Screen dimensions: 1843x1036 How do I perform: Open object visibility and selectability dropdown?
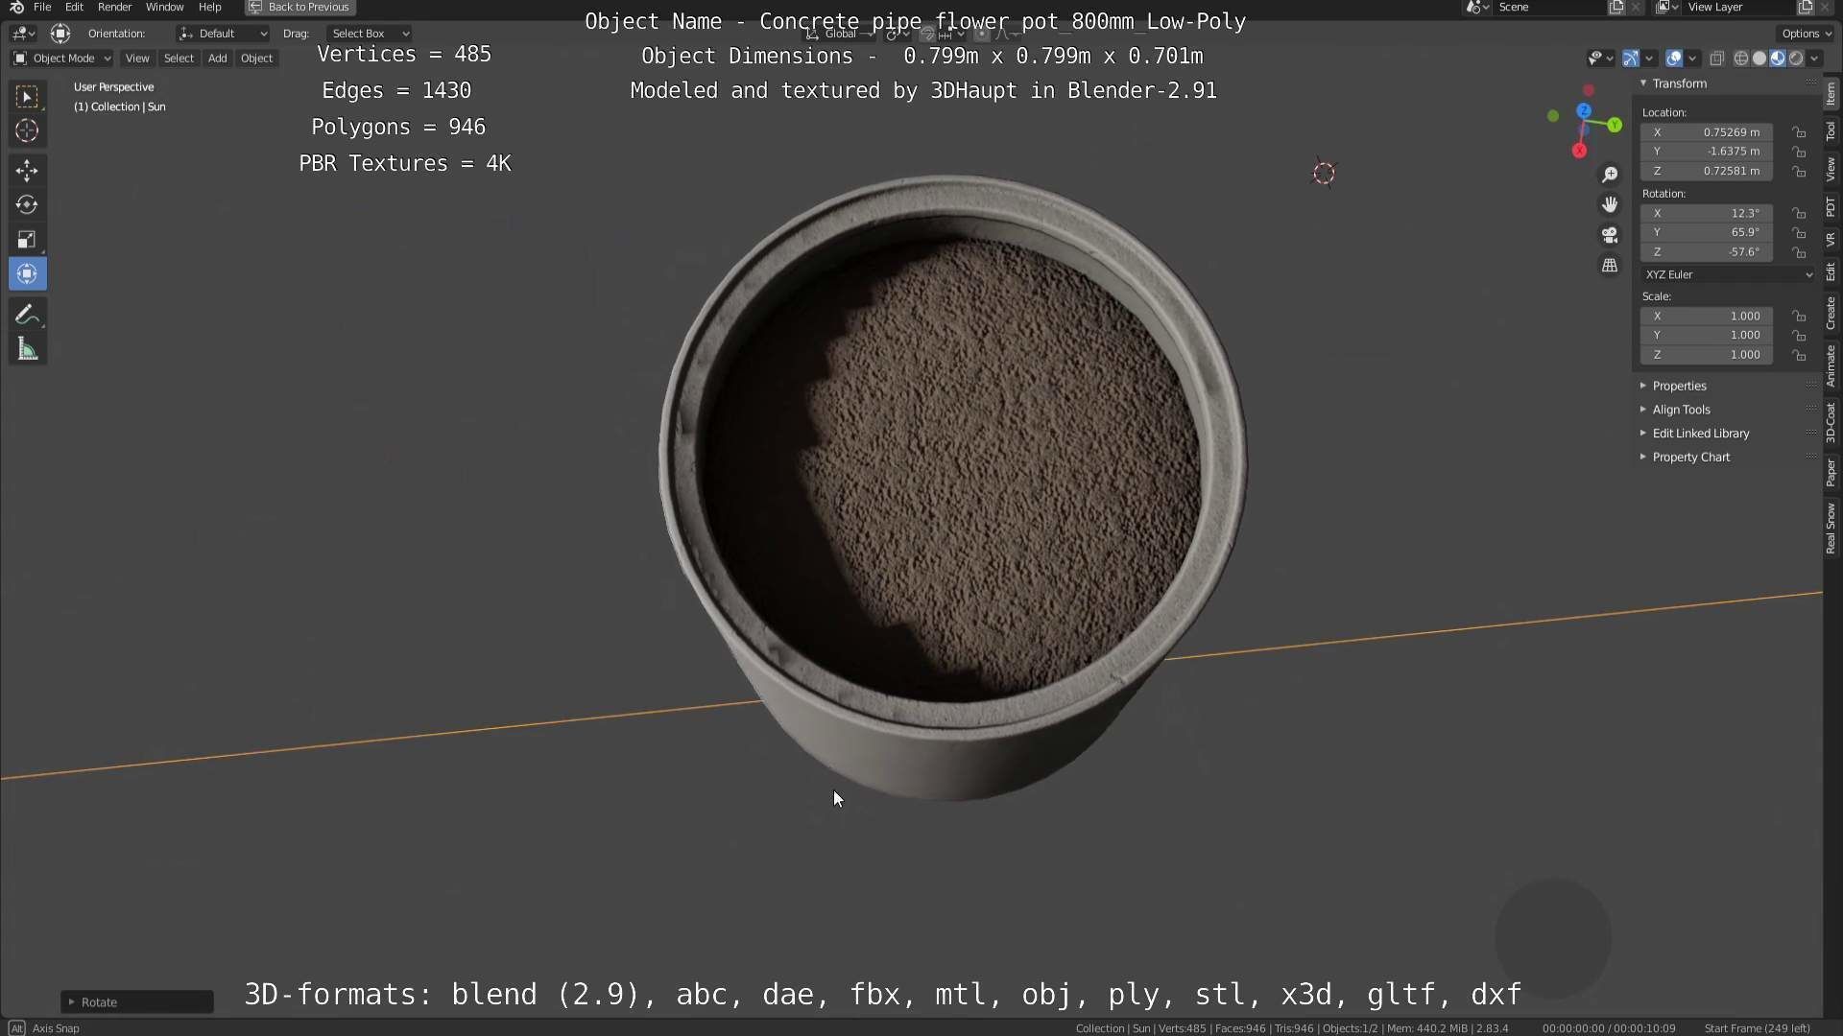click(x=1600, y=59)
